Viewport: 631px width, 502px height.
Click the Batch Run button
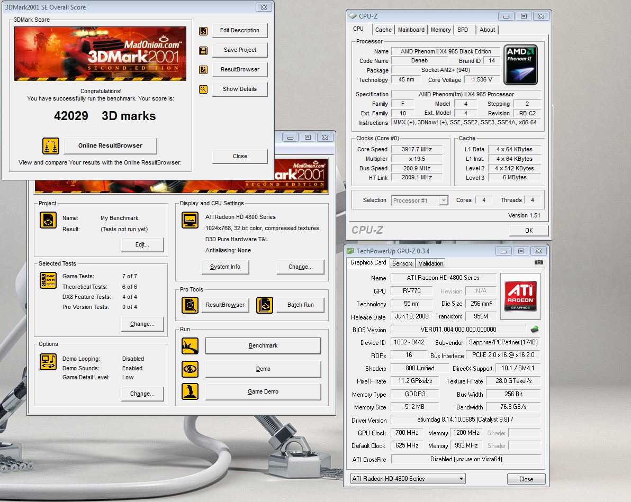click(300, 305)
